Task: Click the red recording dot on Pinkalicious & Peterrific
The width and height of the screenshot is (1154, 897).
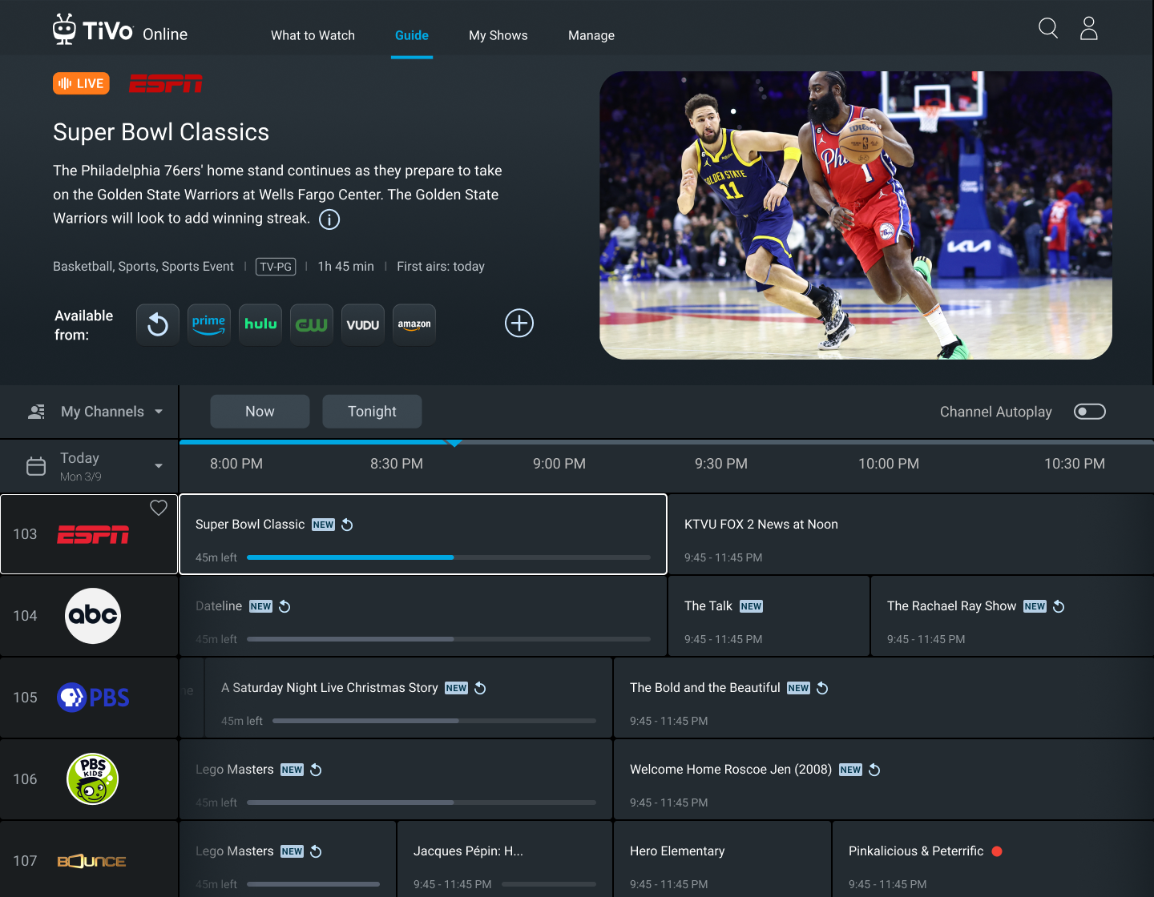Action: [997, 851]
